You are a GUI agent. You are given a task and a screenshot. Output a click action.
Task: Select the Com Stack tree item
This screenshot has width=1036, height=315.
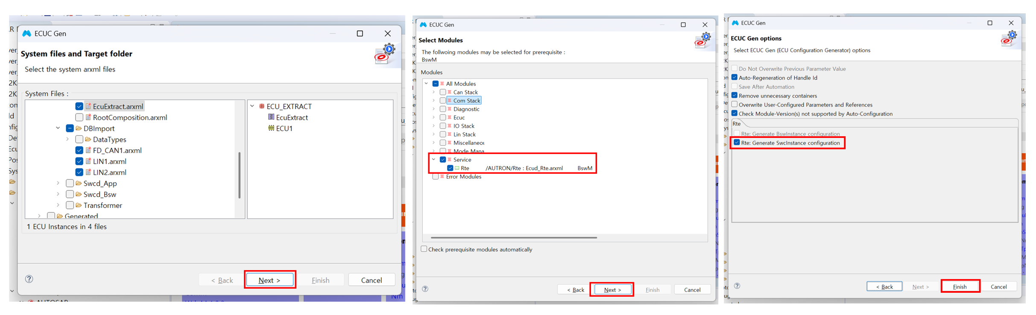(466, 101)
